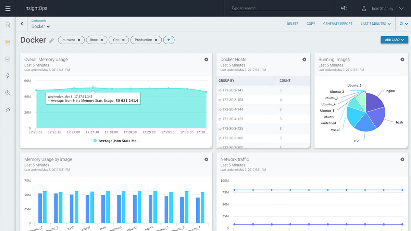Open settings gear on Overall Memory Usage
The image size is (411, 231).
pos(206,60)
